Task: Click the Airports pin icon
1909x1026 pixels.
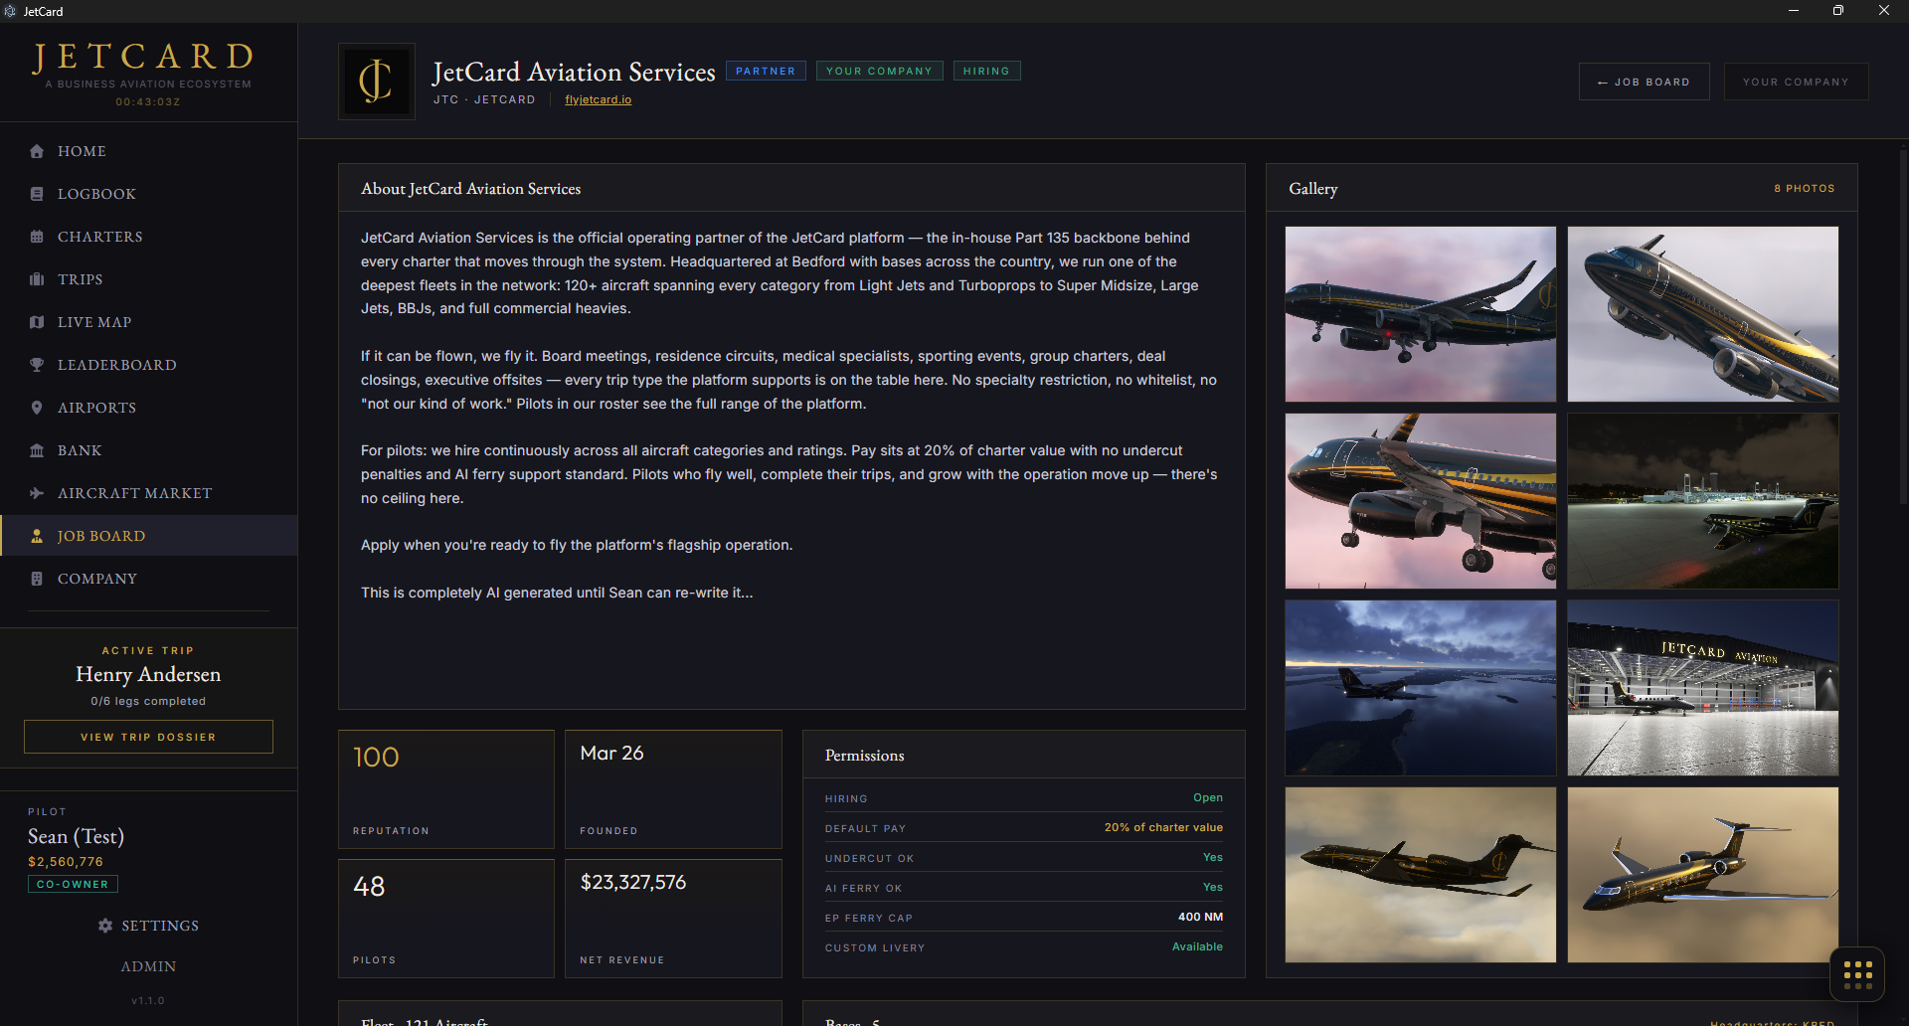Action: click(x=37, y=408)
